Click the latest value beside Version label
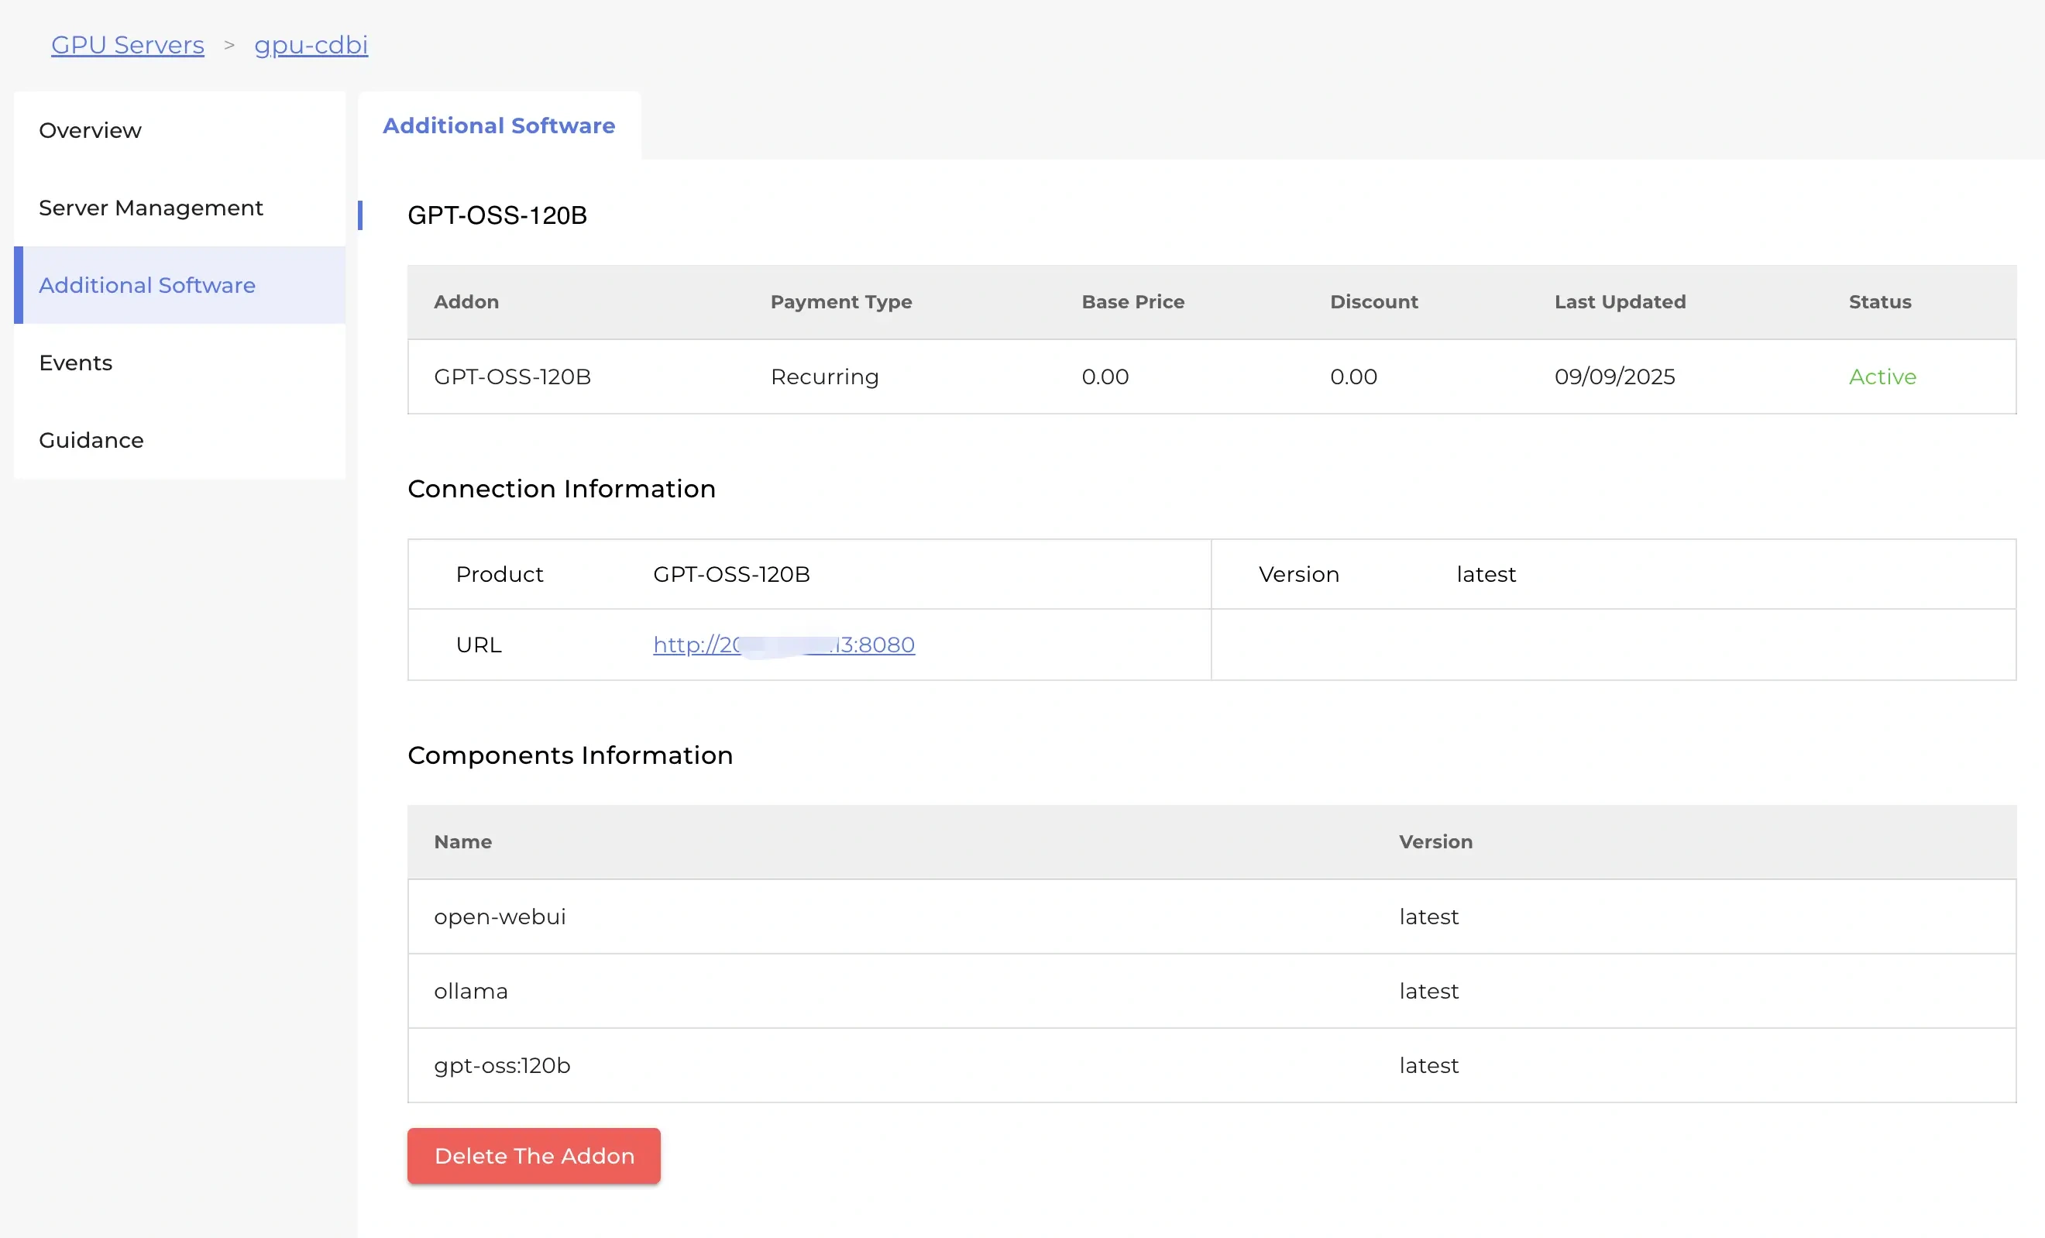The height and width of the screenshot is (1238, 2045). pos(1486,574)
